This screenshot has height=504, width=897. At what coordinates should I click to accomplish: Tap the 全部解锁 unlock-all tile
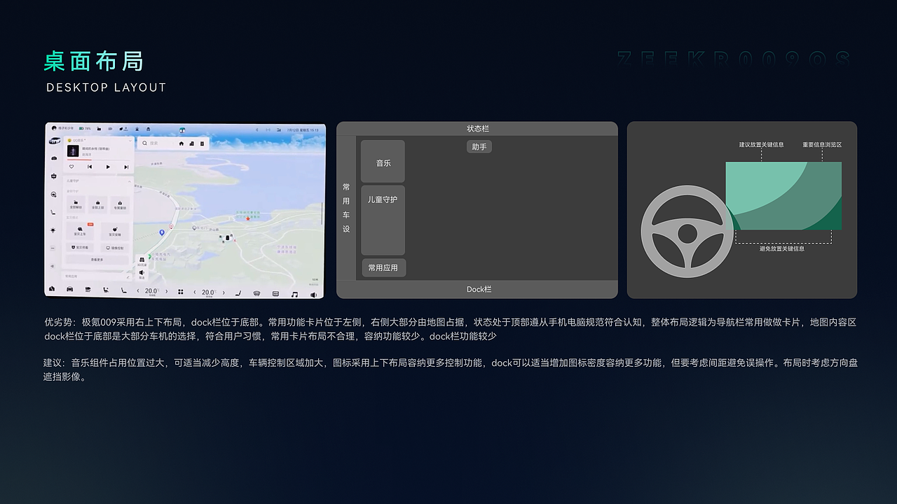point(76,204)
